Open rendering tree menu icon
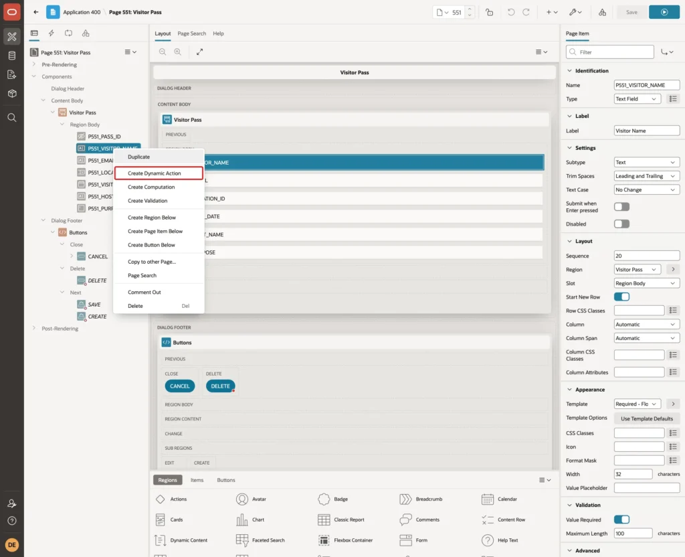The image size is (685, 557). point(130,52)
